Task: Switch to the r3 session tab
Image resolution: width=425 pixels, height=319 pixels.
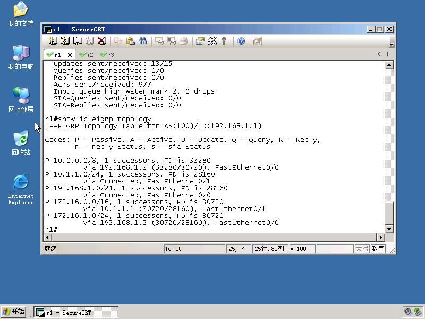Action: click(x=107, y=55)
